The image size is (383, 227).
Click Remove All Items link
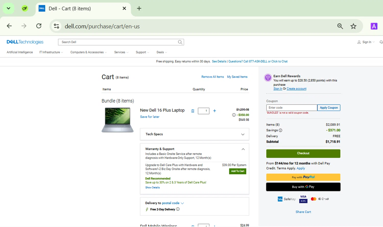(213, 77)
